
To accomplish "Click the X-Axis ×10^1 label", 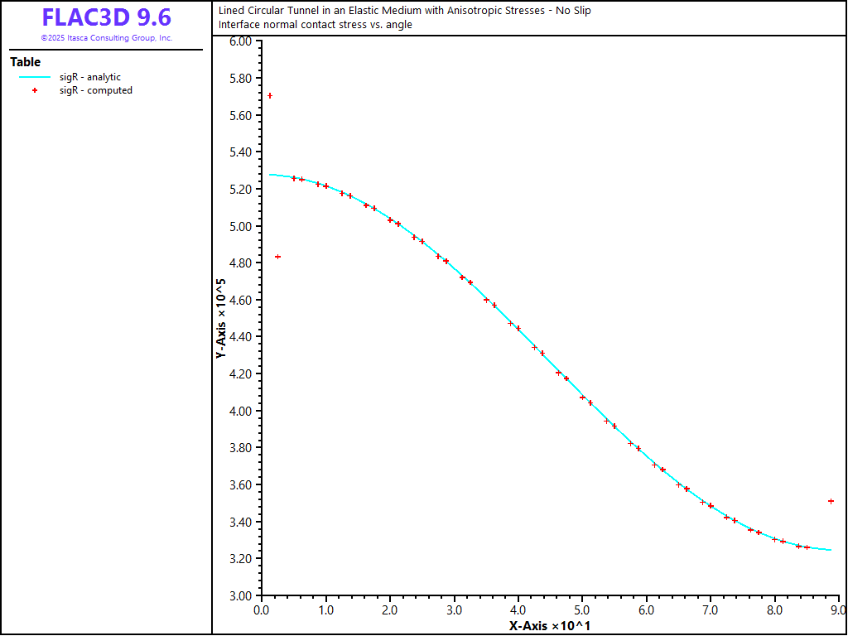I will 549,626.
